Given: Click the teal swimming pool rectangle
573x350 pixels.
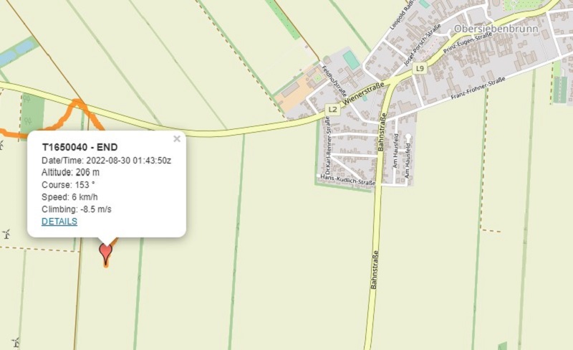Looking at the screenshot, I should pos(351,60).
